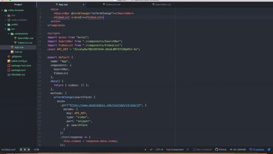Click the src folder icon
This screenshot has width=273, height=154.
[x=9, y=29]
